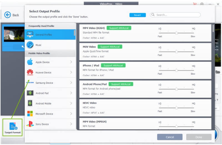The height and width of the screenshot is (145, 222).
Task: Click the output folder icon at right edge
Action: pos(218,72)
